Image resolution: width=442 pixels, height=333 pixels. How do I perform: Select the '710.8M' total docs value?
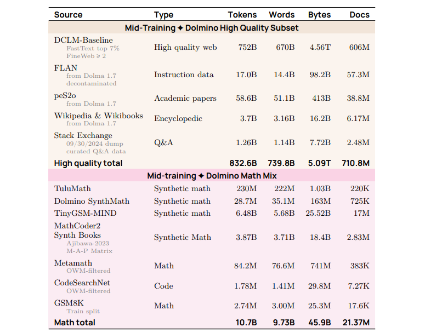(355, 163)
